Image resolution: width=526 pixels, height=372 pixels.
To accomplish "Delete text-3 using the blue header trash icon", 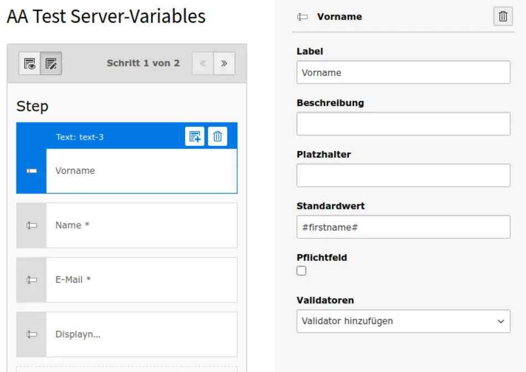I will 218,137.
